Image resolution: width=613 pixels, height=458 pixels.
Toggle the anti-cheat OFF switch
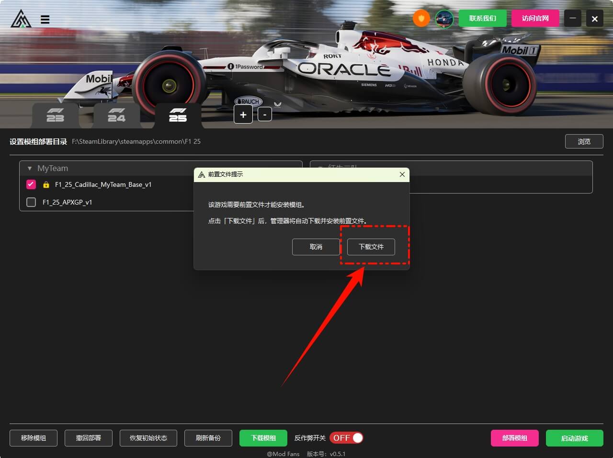tap(346, 438)
